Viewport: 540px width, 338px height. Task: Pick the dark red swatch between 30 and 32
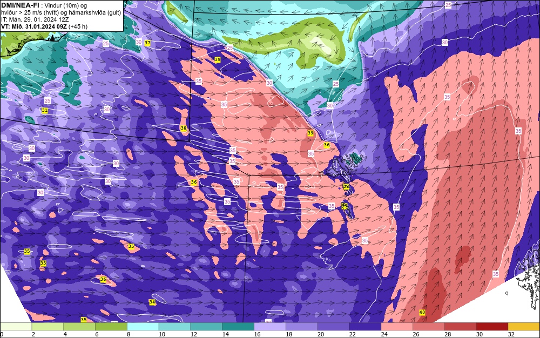[x=492, y=327]
